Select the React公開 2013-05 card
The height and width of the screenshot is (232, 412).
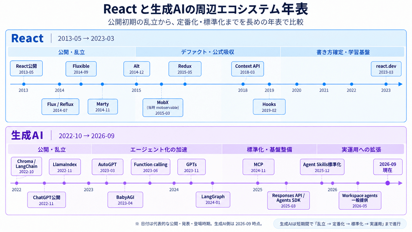(x=26, y=69)
